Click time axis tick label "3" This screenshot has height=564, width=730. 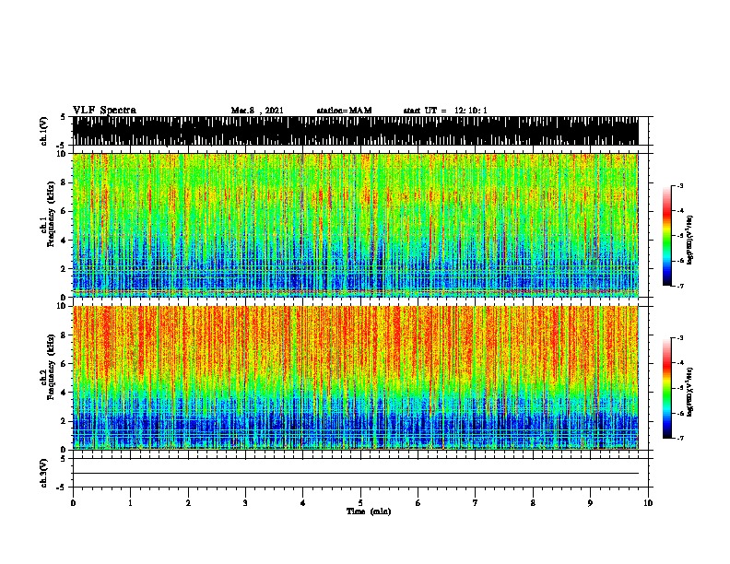245,503
